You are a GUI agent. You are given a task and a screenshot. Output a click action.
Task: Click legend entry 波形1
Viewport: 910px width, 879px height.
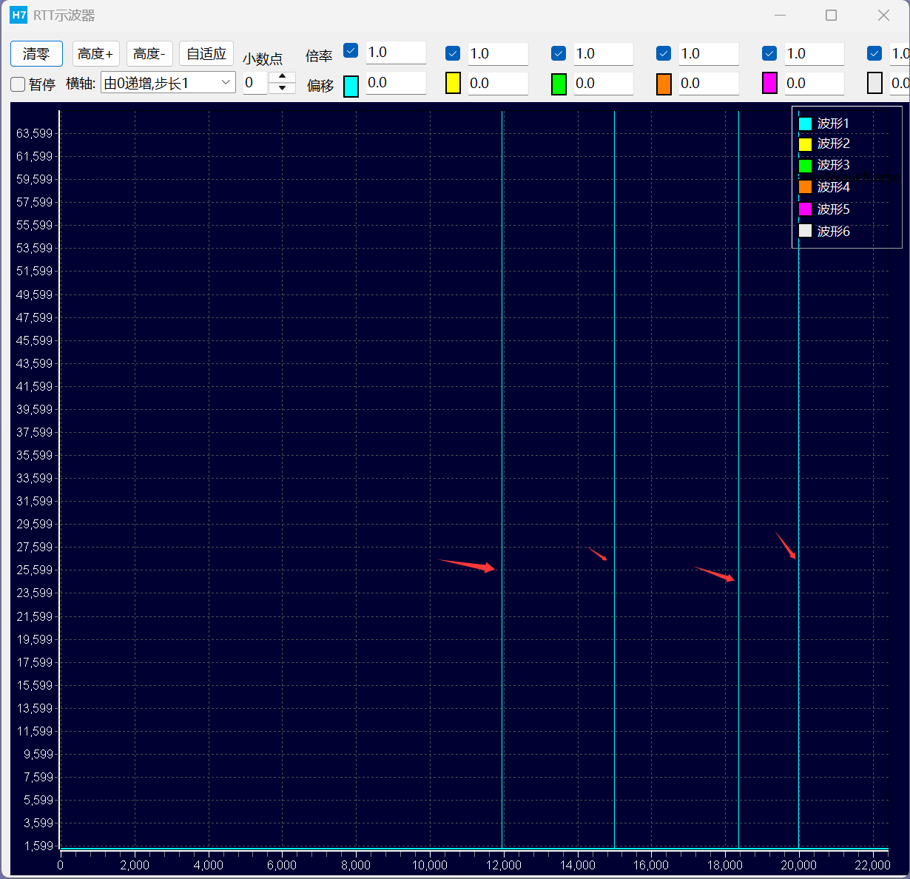[x=824, y=124]
